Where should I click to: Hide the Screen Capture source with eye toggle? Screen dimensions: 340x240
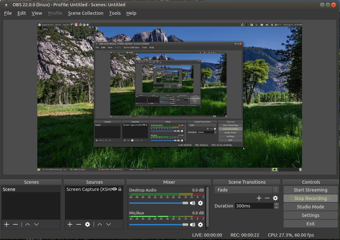(x=115, y=189)
